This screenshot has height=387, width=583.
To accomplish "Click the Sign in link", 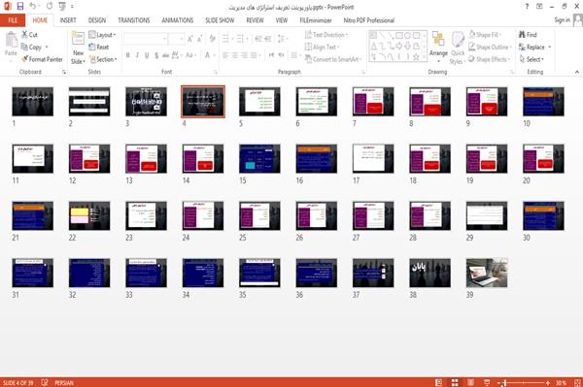I will coord(562,20).
